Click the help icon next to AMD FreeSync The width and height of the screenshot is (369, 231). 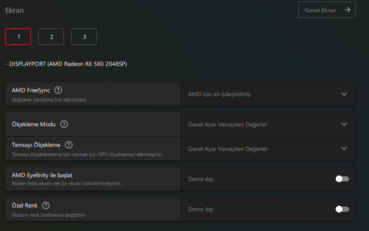tap(58, 90)
